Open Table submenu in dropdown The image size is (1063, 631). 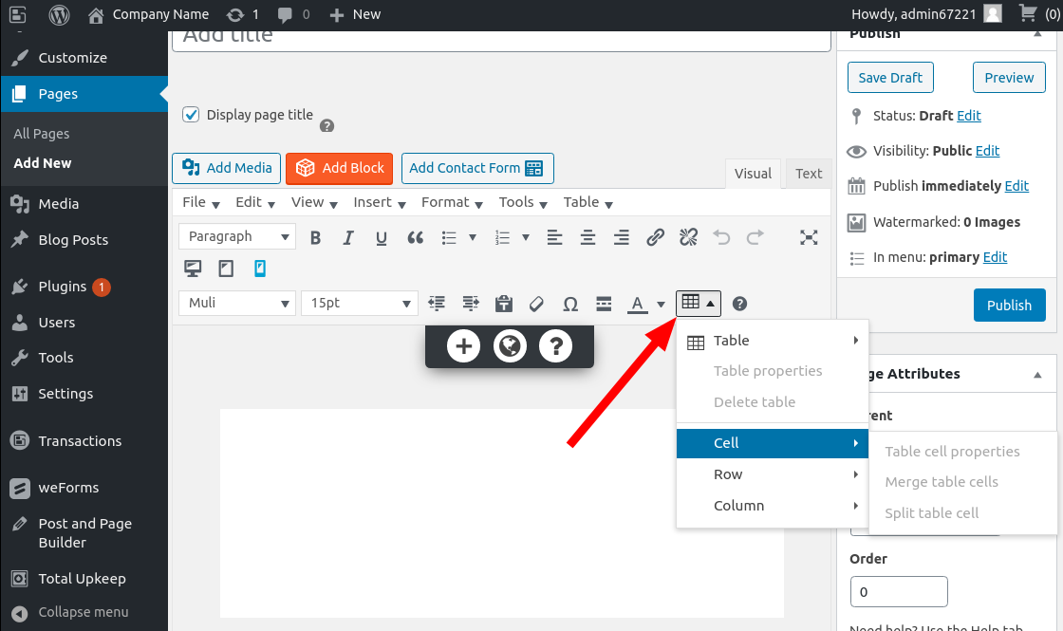click(773, 341)
